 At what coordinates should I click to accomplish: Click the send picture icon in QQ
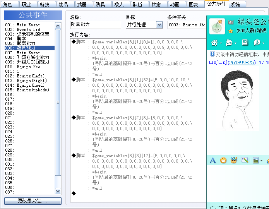pos(255,160)
